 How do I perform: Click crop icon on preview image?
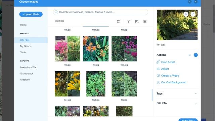[x=186, y=14]
